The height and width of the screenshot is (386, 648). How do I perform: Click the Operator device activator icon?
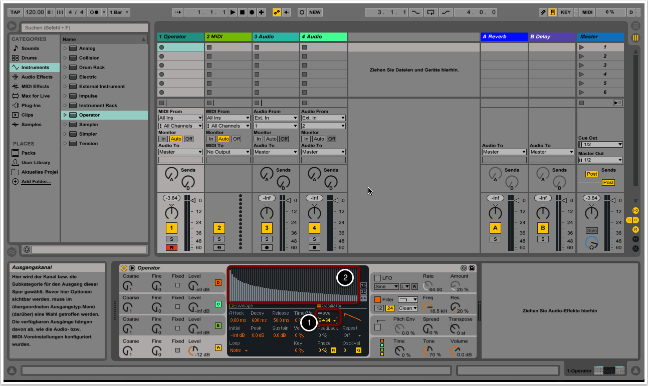(x=124, y=268)
